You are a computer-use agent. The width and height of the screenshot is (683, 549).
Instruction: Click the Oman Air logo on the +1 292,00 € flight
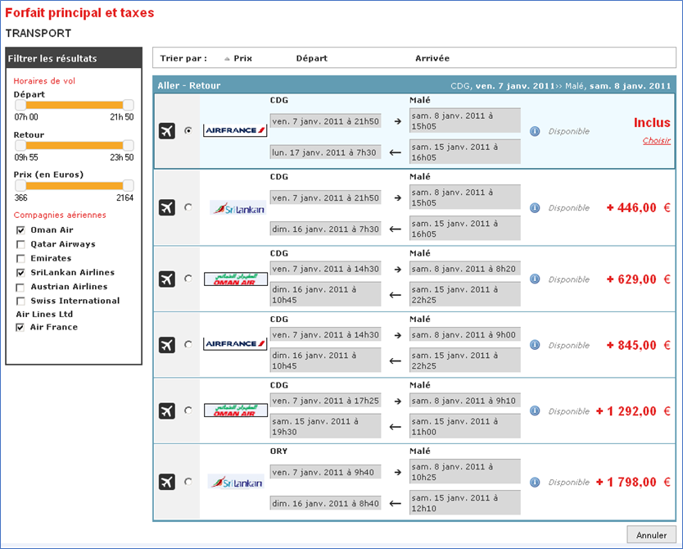pyautogui.click(x=235, y=411)
